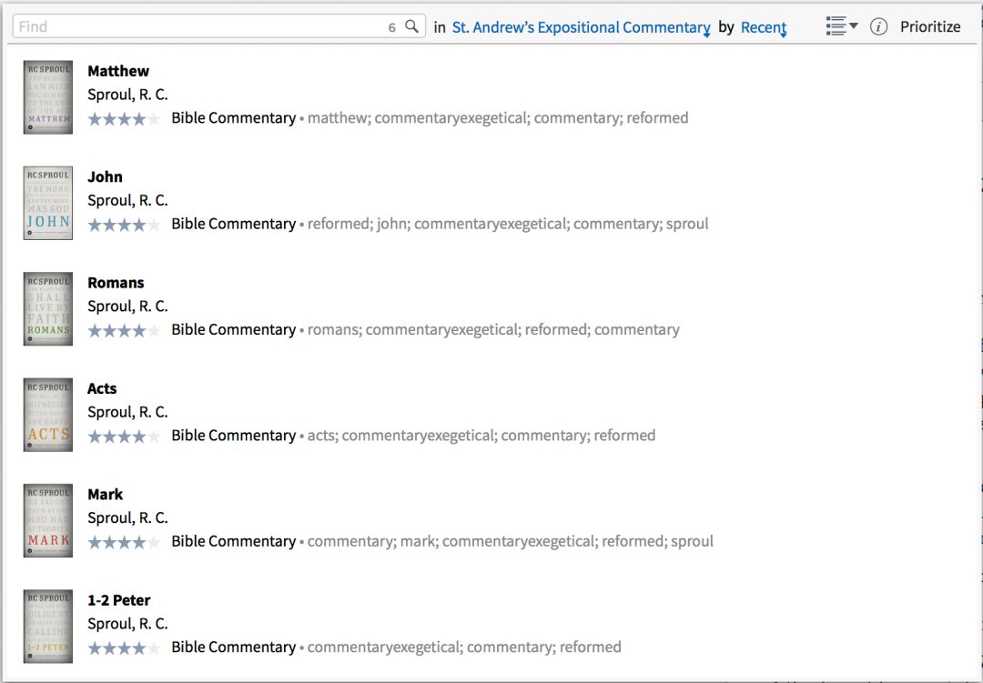Click the Prioritize button
983x683 pixels.
tap(930, 26)
